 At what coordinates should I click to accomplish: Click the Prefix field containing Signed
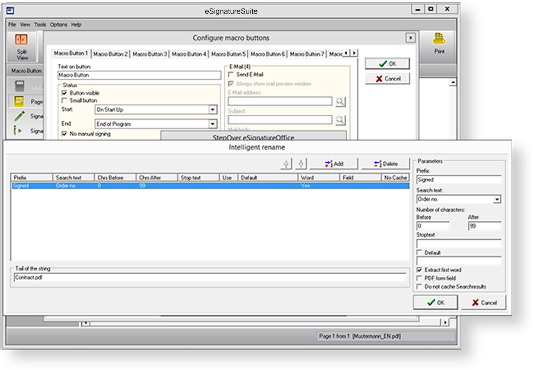tap(459, 180)
